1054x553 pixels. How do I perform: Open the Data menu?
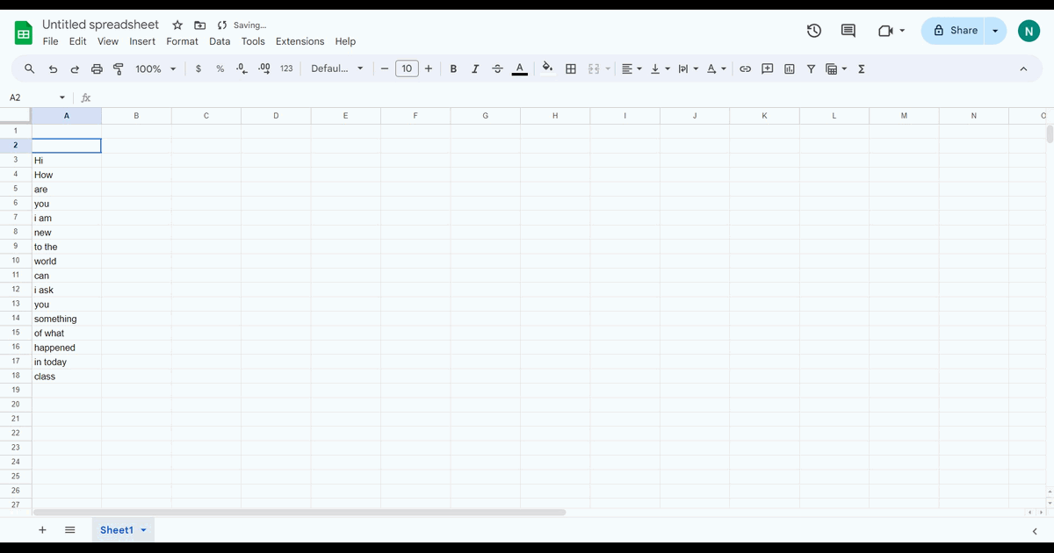pos(220,41)
